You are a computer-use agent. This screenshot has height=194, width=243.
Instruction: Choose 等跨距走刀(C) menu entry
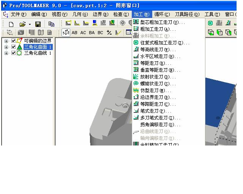point(169,104)
